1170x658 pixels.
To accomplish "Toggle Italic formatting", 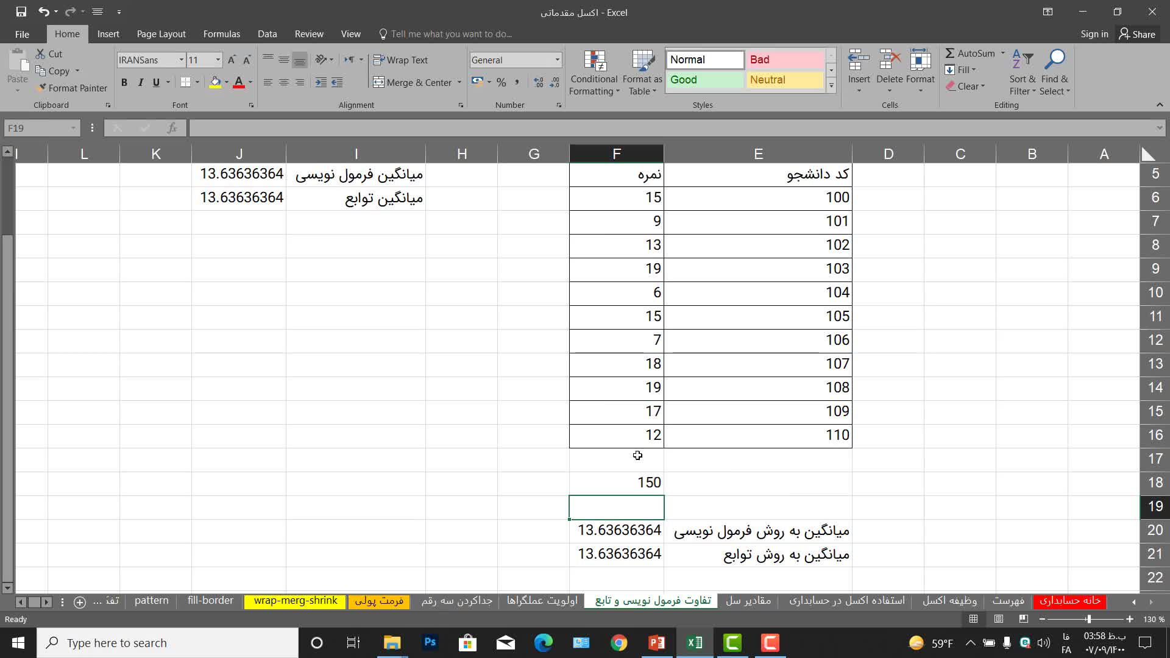I will click(140, 82).
